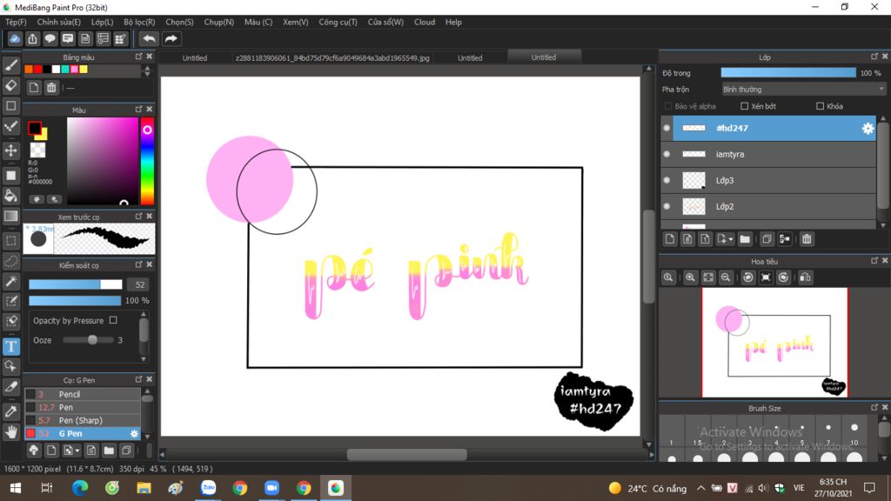Show hidden system tray icons

click(x=700, y=488)
